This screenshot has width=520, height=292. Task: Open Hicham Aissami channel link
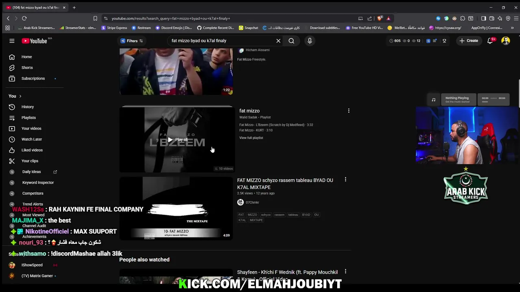click(258, 50)
